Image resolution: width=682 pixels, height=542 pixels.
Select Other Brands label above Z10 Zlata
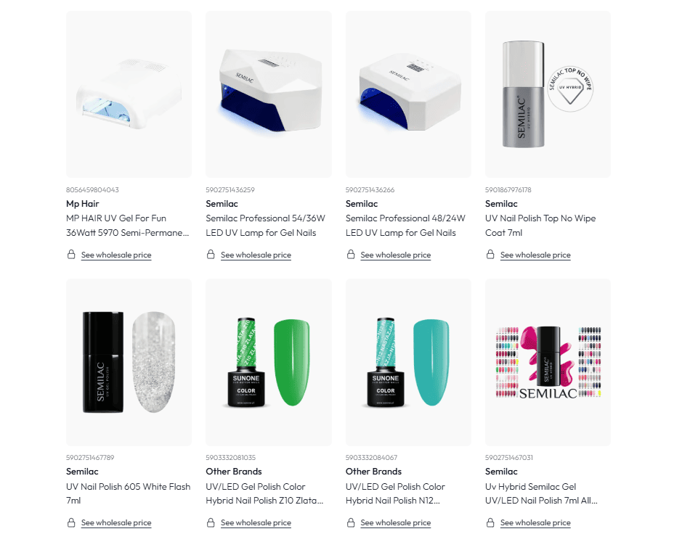click(x=234, y=472)
